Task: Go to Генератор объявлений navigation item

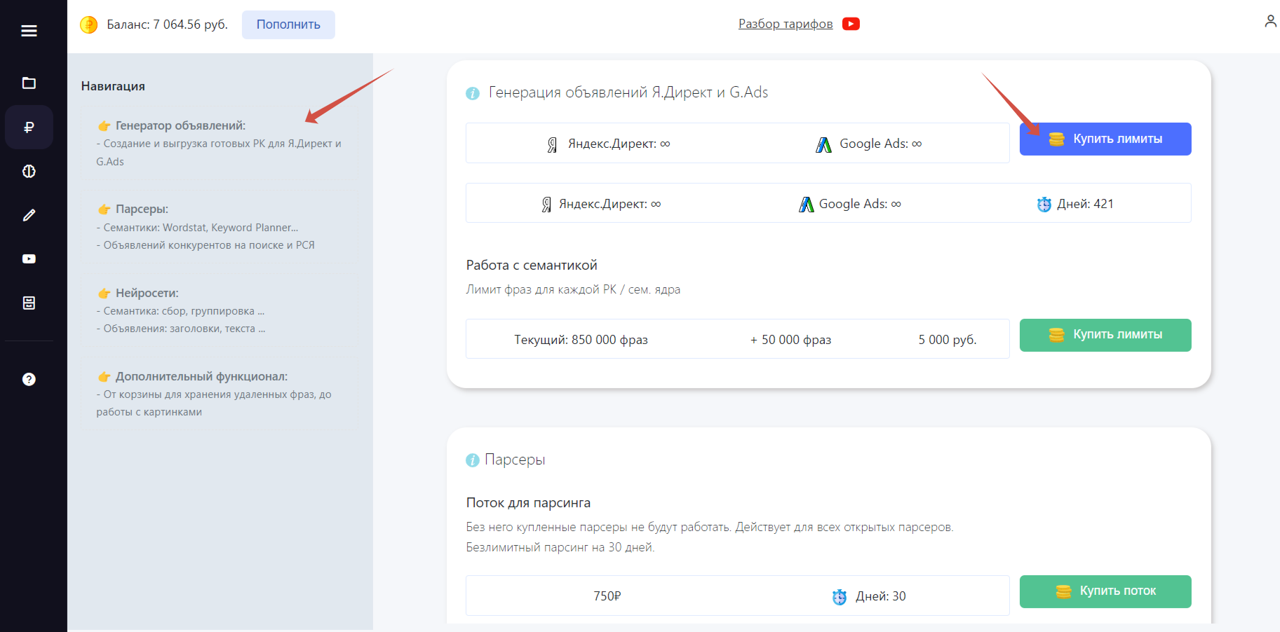Action: tap(219, 143)
